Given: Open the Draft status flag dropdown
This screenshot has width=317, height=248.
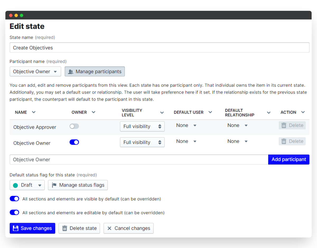Looking at the screenshot, I should 27,185.
